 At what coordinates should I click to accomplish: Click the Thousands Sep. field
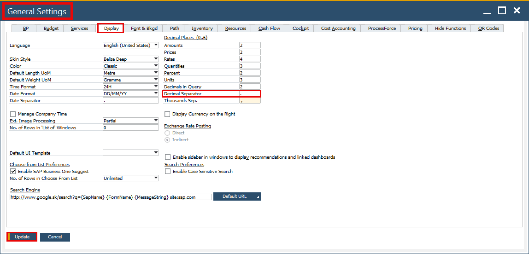[x=250, y=100]
